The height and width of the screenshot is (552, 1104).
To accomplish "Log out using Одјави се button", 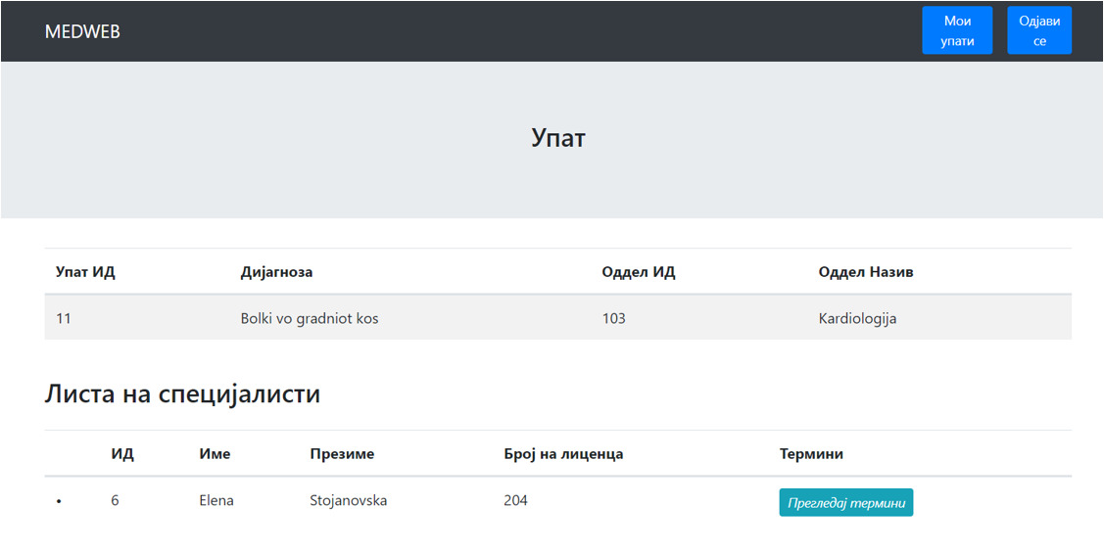I will [1038, 30].
